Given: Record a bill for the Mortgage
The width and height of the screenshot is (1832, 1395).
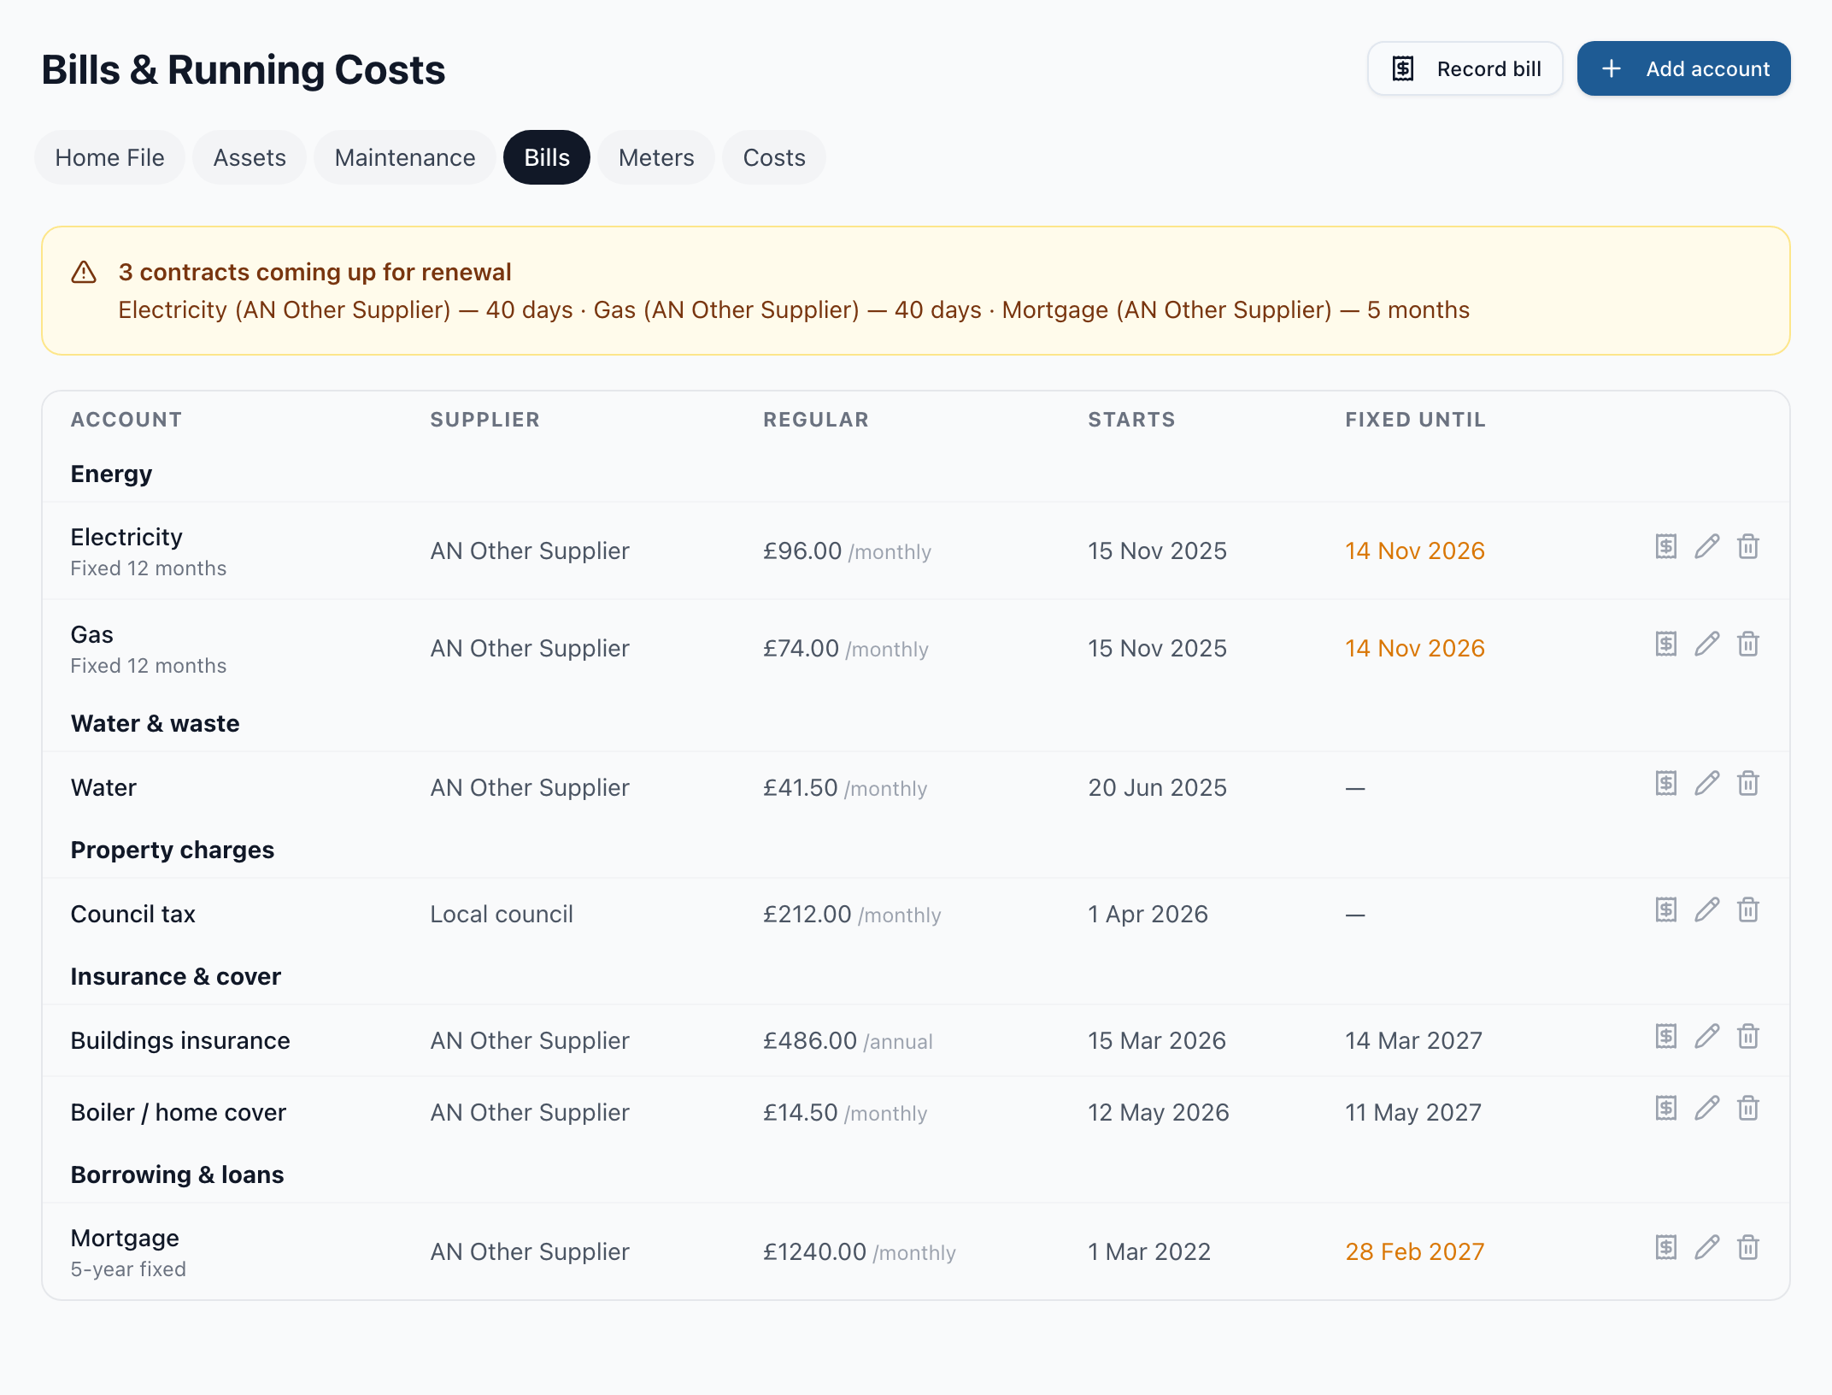Looking at the screenshot, I should (1665, 1248).
